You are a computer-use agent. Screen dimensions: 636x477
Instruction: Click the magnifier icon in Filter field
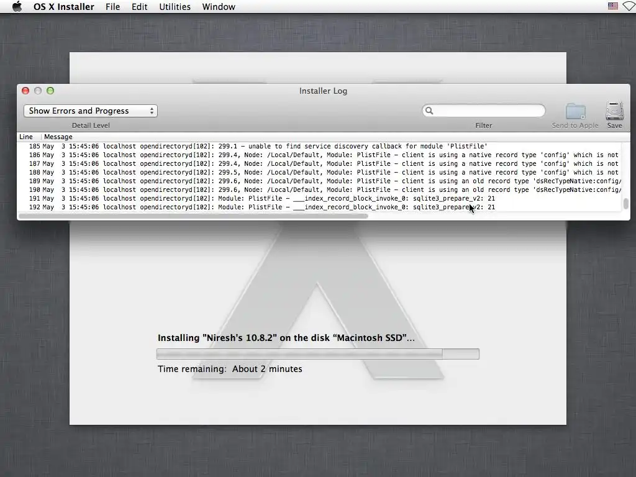tap(429, 111)
